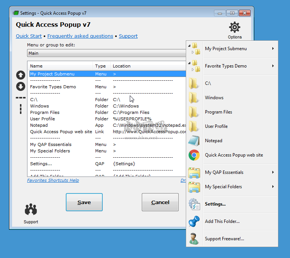Move favorite down with down arrow
Viewport: 290px width, 258px height.
[x=21, y=87]
